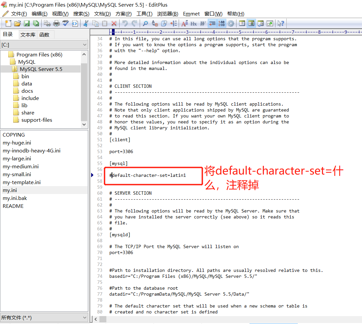This screenshot has height=324, width=362.
Task: Open the bin folder
Action: tap(25, 76)
